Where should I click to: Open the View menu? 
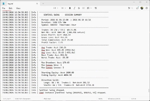coord(18,8)
